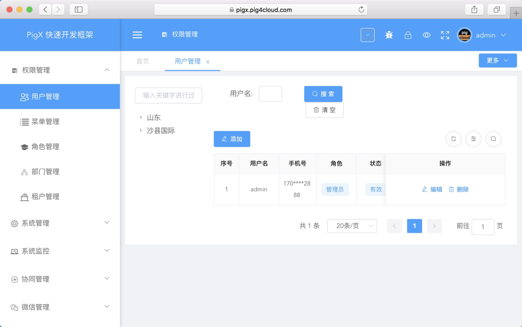Click the 搜索 button
Screen dimensions: 522x327
pos(323,94)
